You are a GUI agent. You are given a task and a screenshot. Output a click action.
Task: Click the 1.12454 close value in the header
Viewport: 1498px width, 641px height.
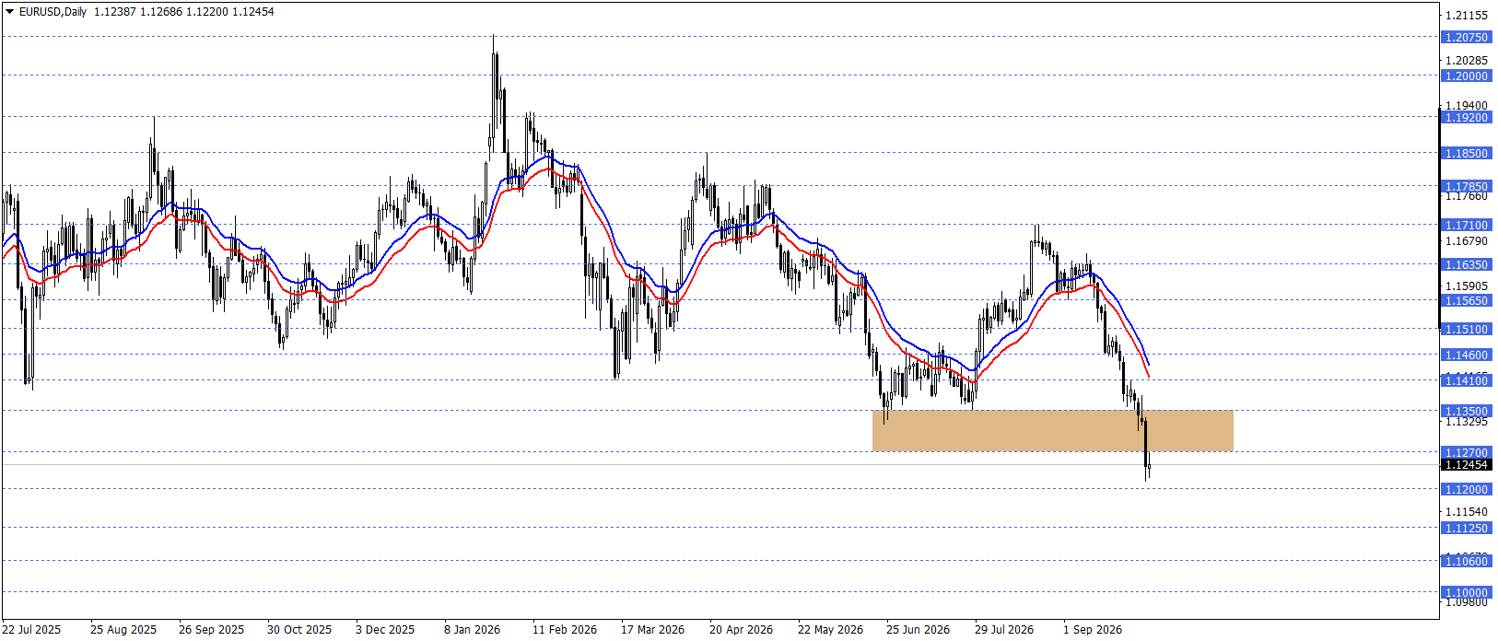tap(253, 12)
